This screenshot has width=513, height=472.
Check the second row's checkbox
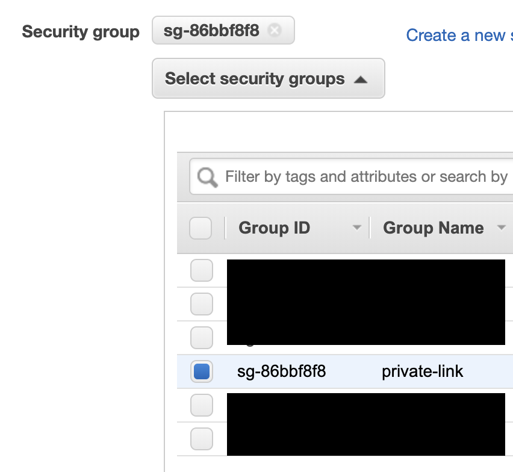tap(202, 304)
